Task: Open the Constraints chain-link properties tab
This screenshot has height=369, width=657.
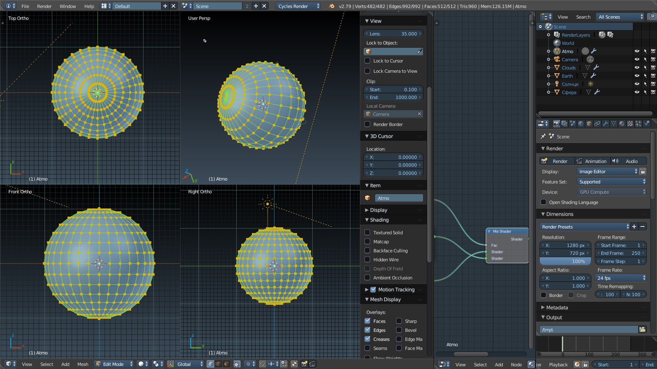Action: (x=597, y=124)
